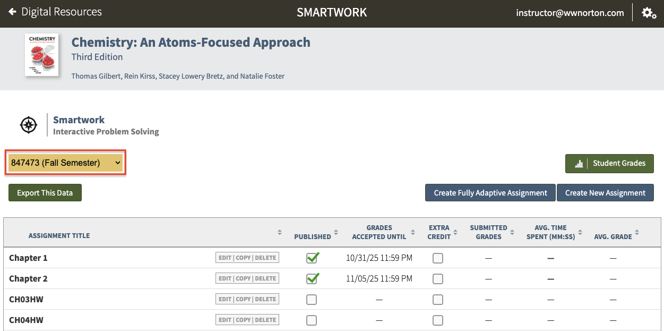The image size is (664, 331).
Task: Click the Interactive Problem Solving text
Action: pyautogui.click(x=106, y=132)
